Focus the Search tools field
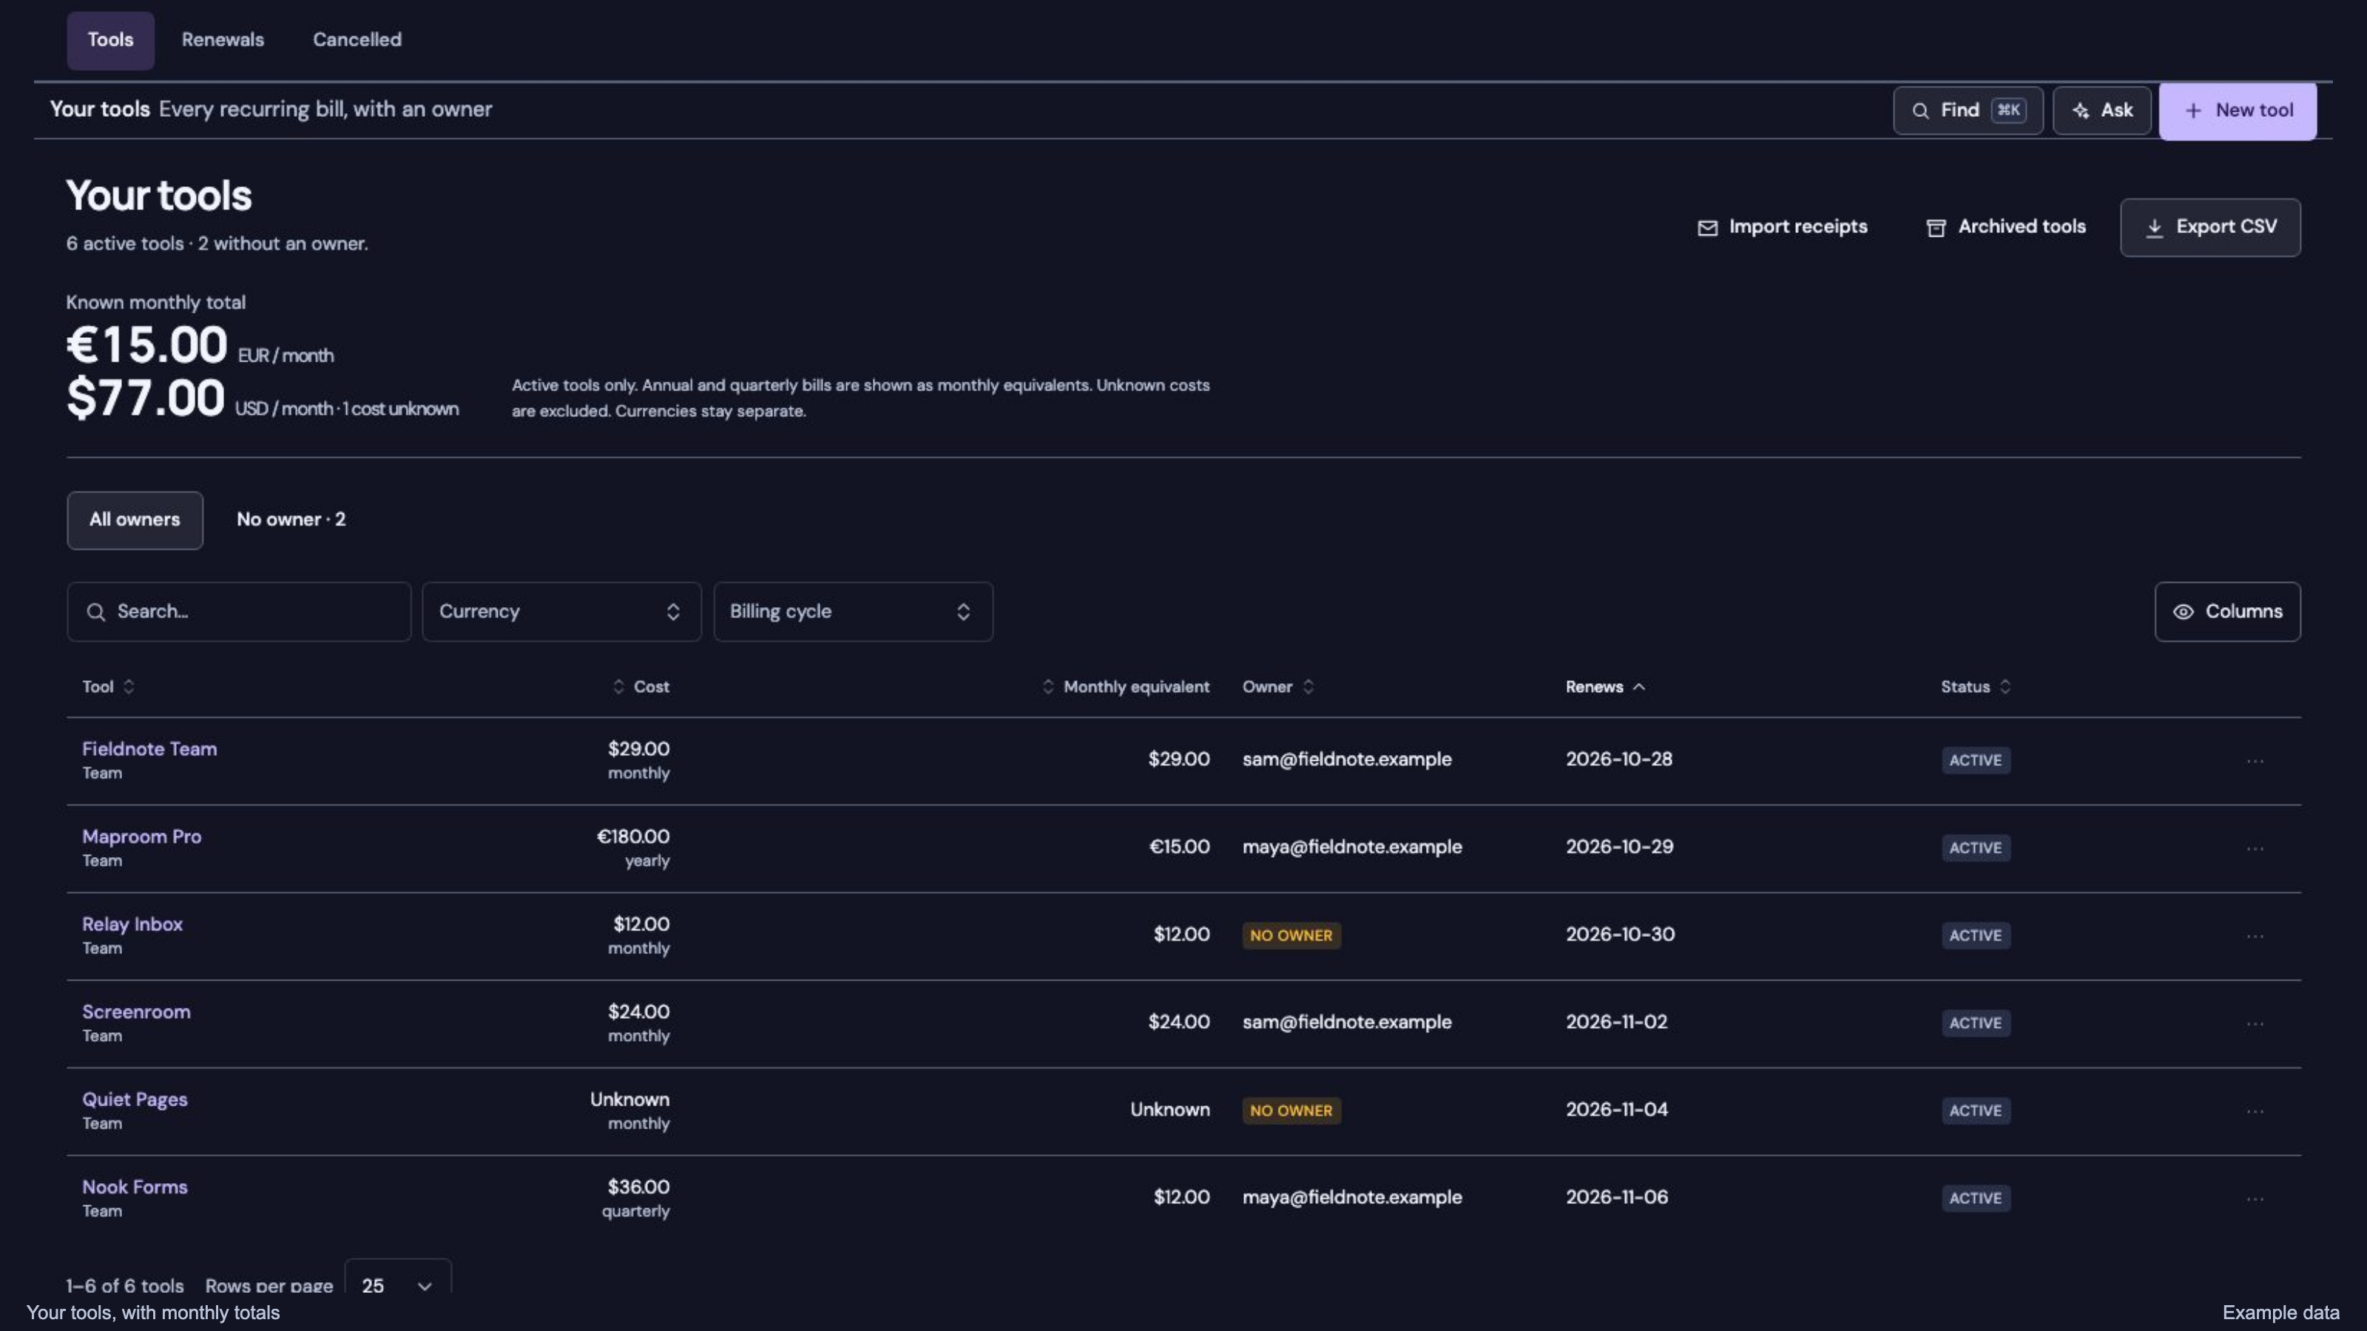This screenshot has height=1331, width=2367. (239, 611)
